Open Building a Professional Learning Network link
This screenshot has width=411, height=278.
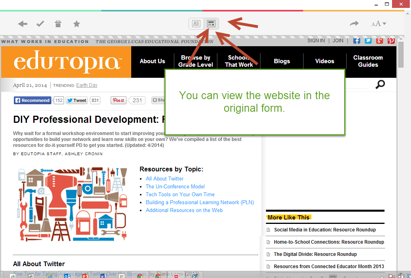pyautogui.click(x=200, y=202)
